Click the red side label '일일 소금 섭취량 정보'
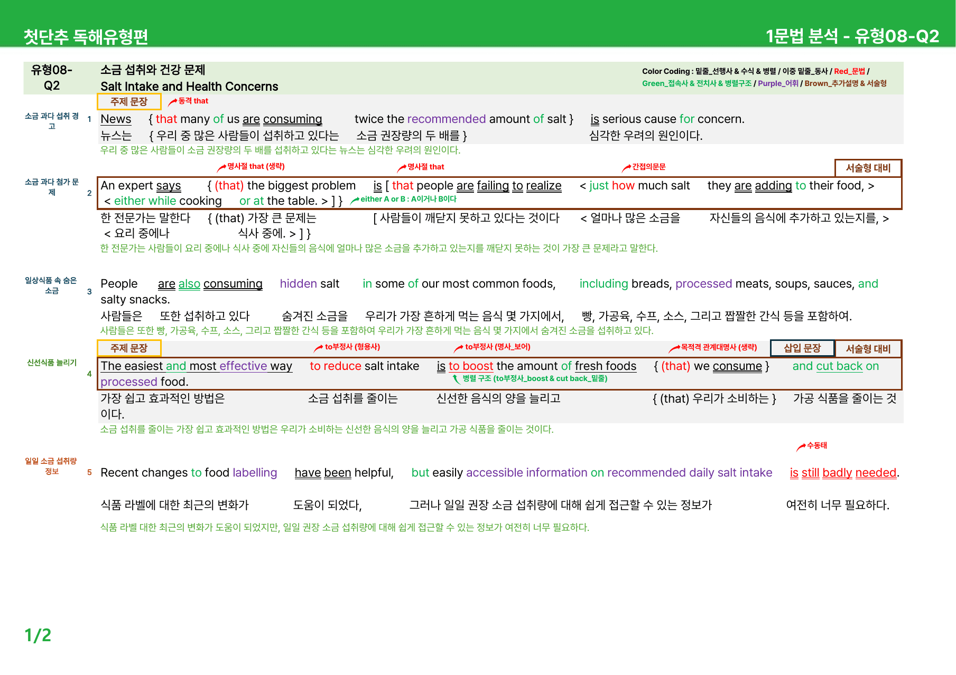The image size is (956, 675). pyautogui.click(x=52, y=467)
